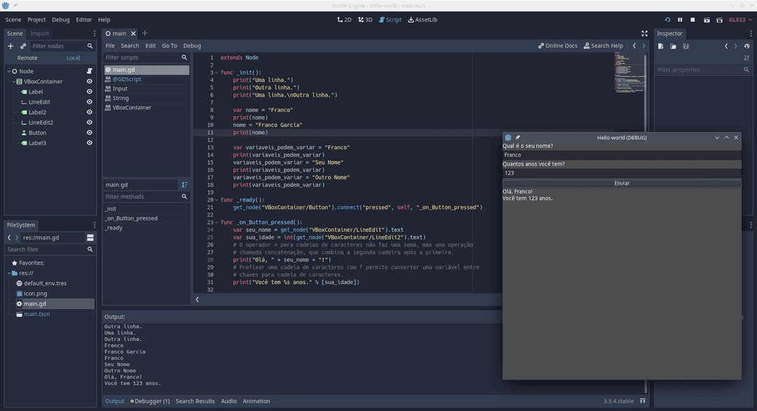Click the Expand Script Editor fullscreen icon

pos(644,33)
